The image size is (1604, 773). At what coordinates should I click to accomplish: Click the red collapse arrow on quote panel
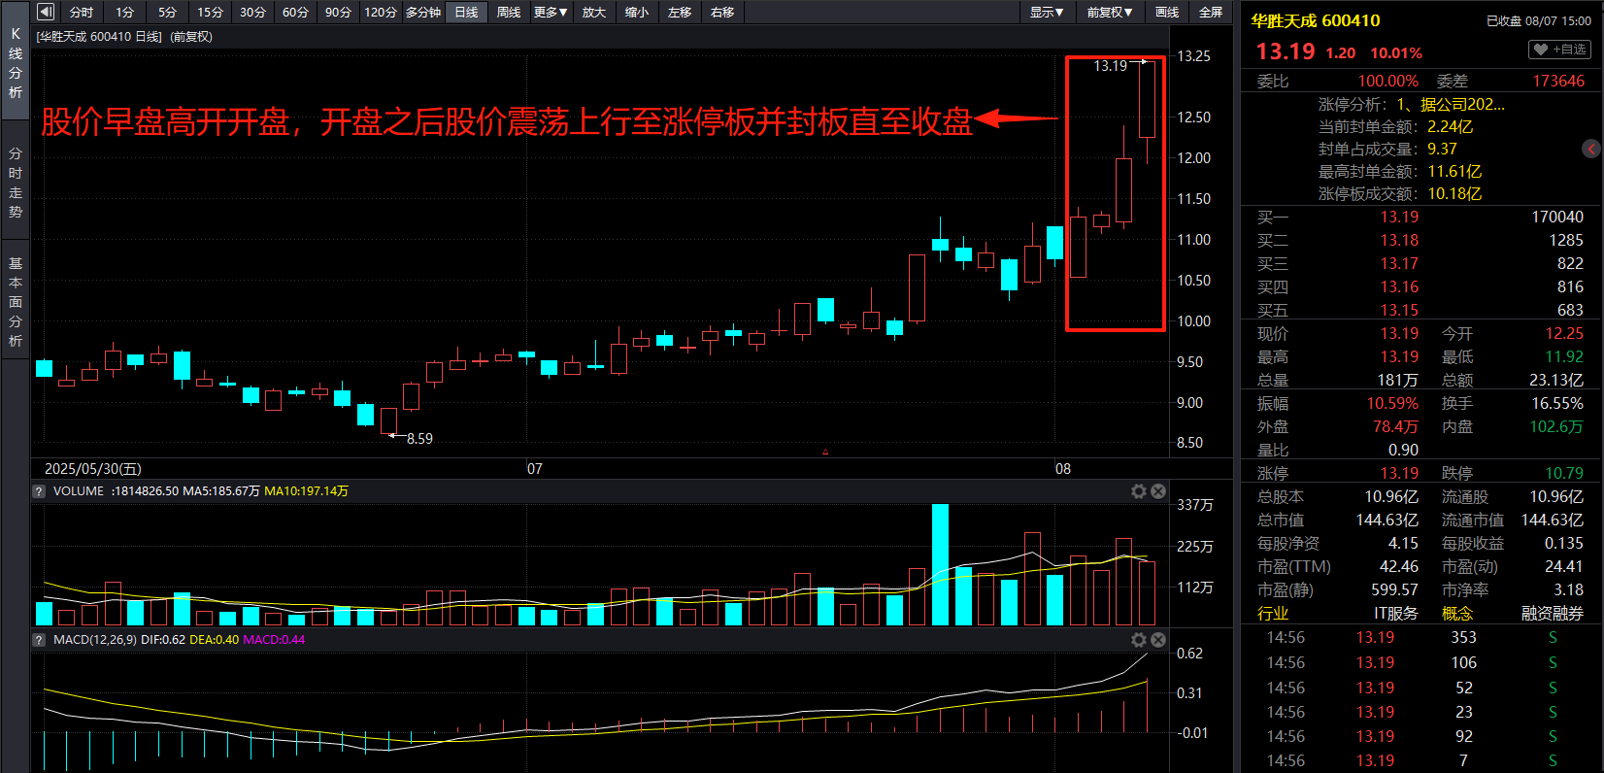[x=1590, y=149]
